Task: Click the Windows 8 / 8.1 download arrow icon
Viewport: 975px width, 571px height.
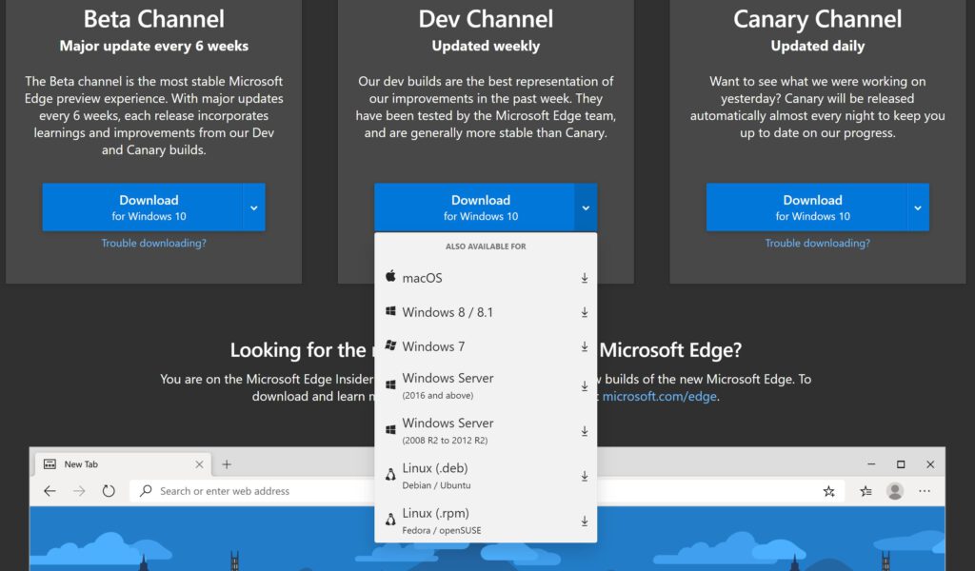Action: coord(585,312)
